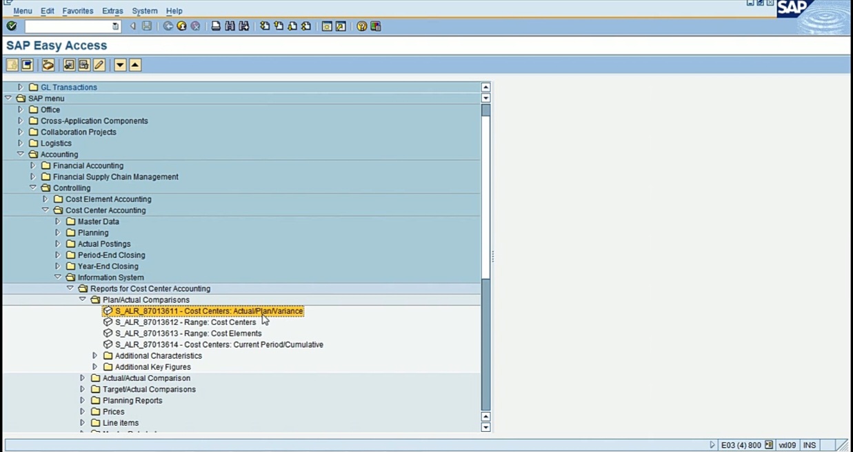Expand the Cost Element Accounting folder

[45, 199]
